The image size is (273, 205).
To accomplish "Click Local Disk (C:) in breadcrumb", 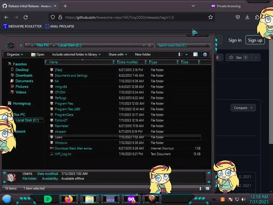I will point(70,45).
